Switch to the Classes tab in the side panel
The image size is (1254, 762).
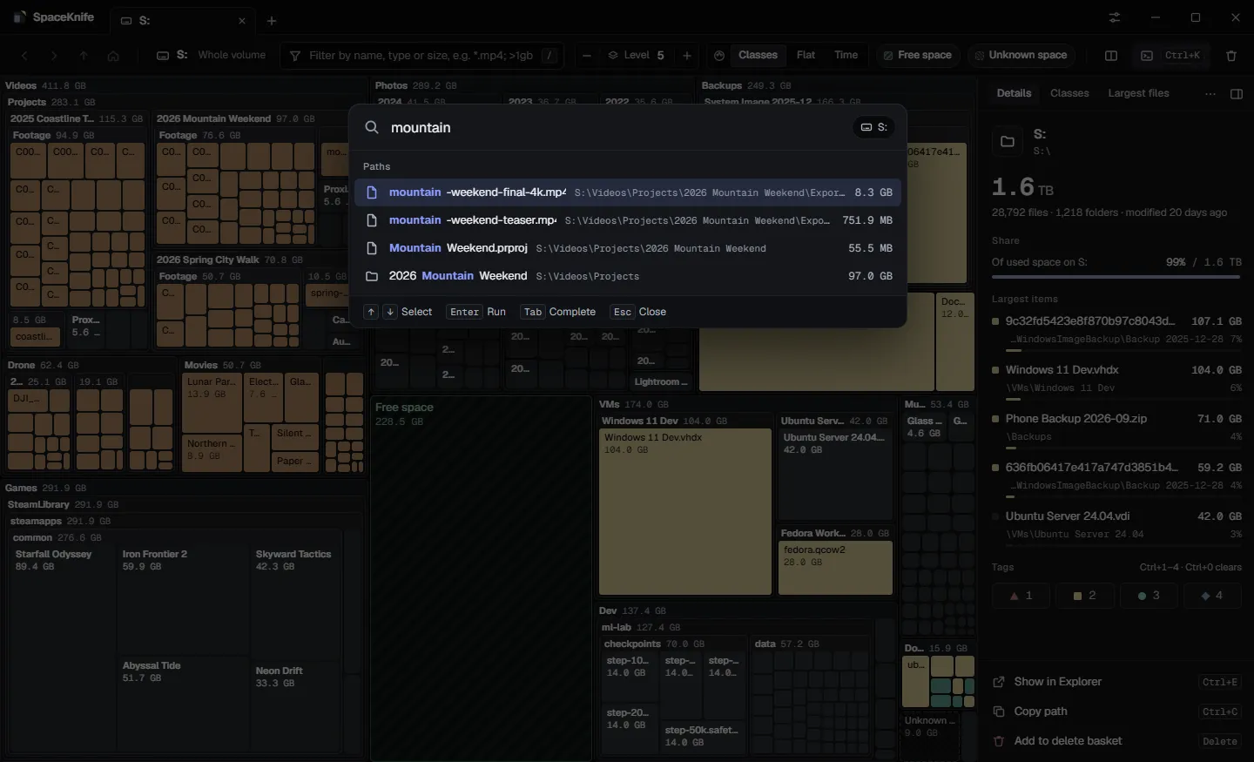1069,93
